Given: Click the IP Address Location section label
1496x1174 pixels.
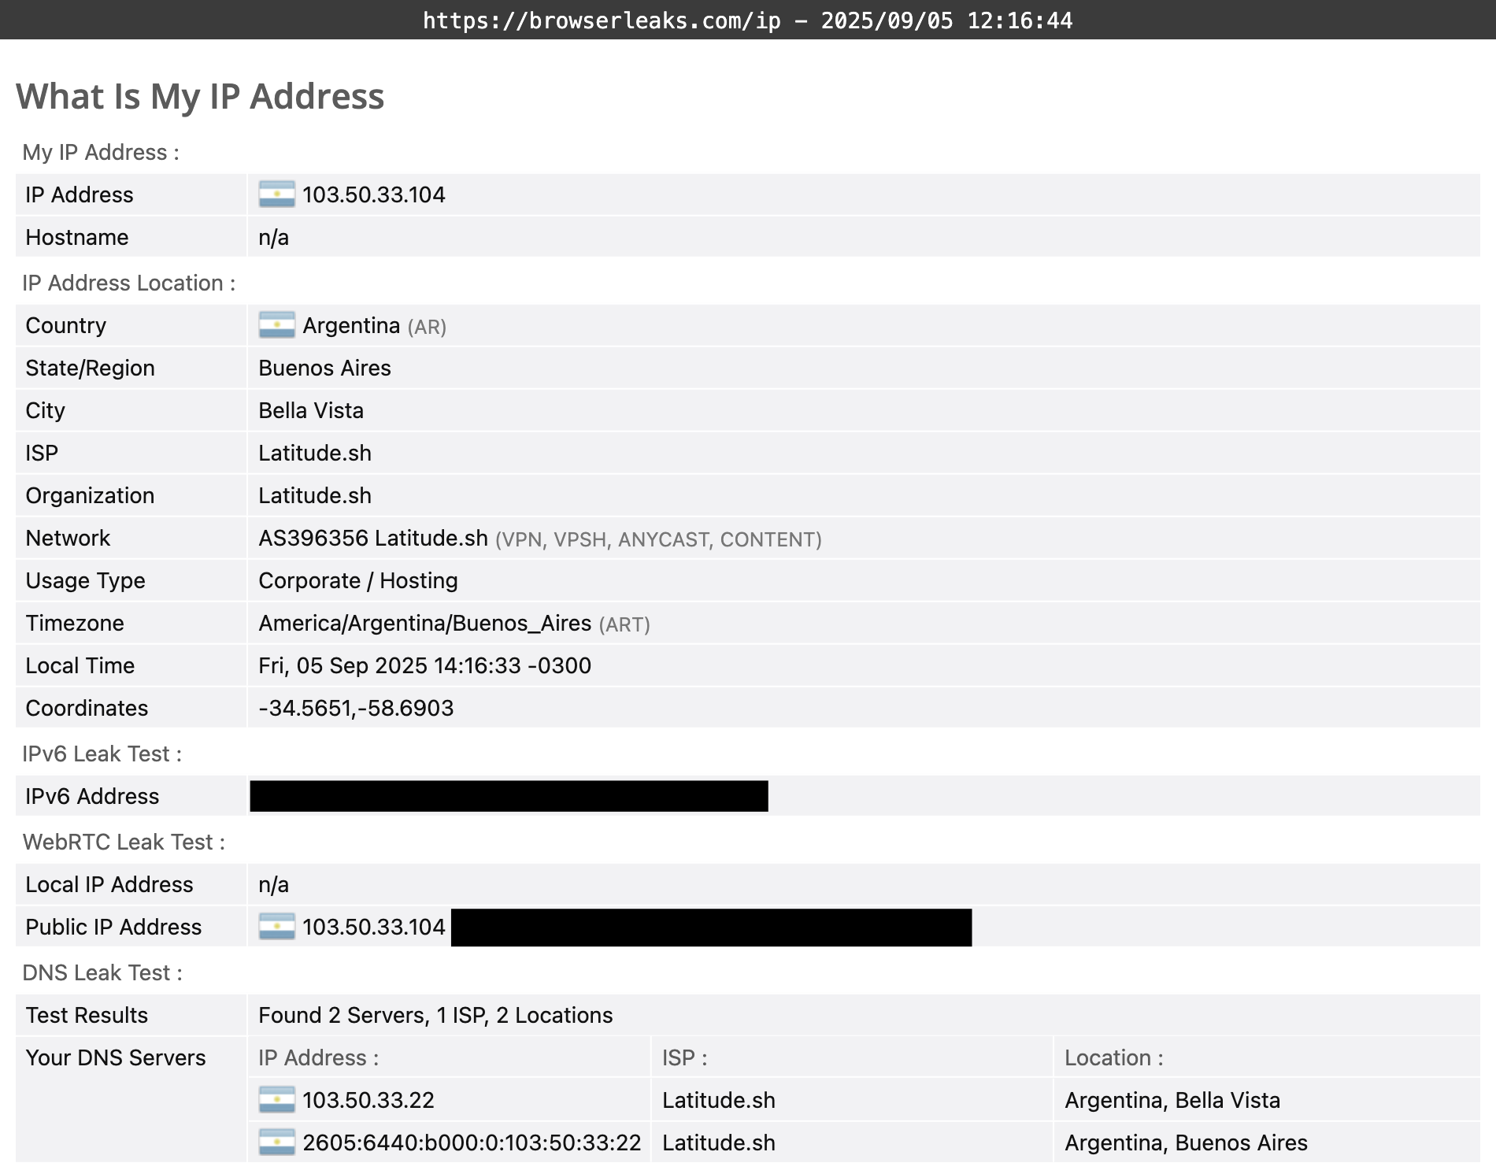Looking at the screenshot, I should [x=129, y=283].
